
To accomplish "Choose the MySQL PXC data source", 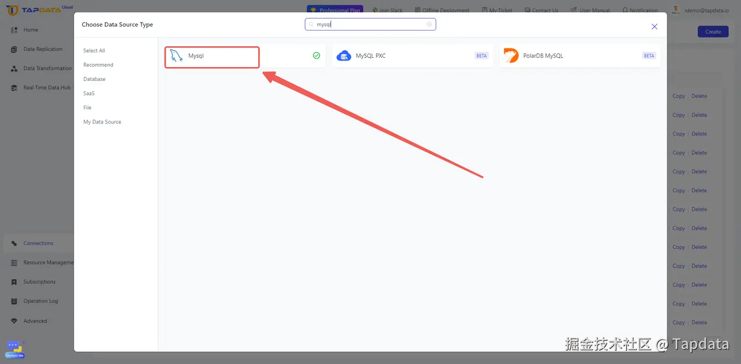I will point(412,56).
